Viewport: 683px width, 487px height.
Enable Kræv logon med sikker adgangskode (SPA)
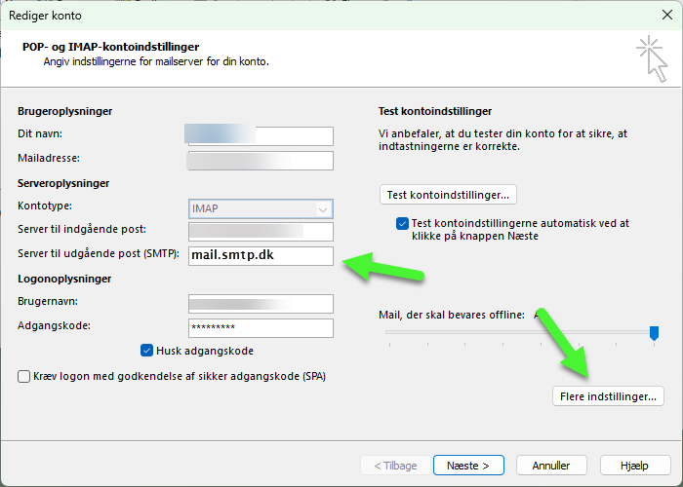tap(24, 376)
